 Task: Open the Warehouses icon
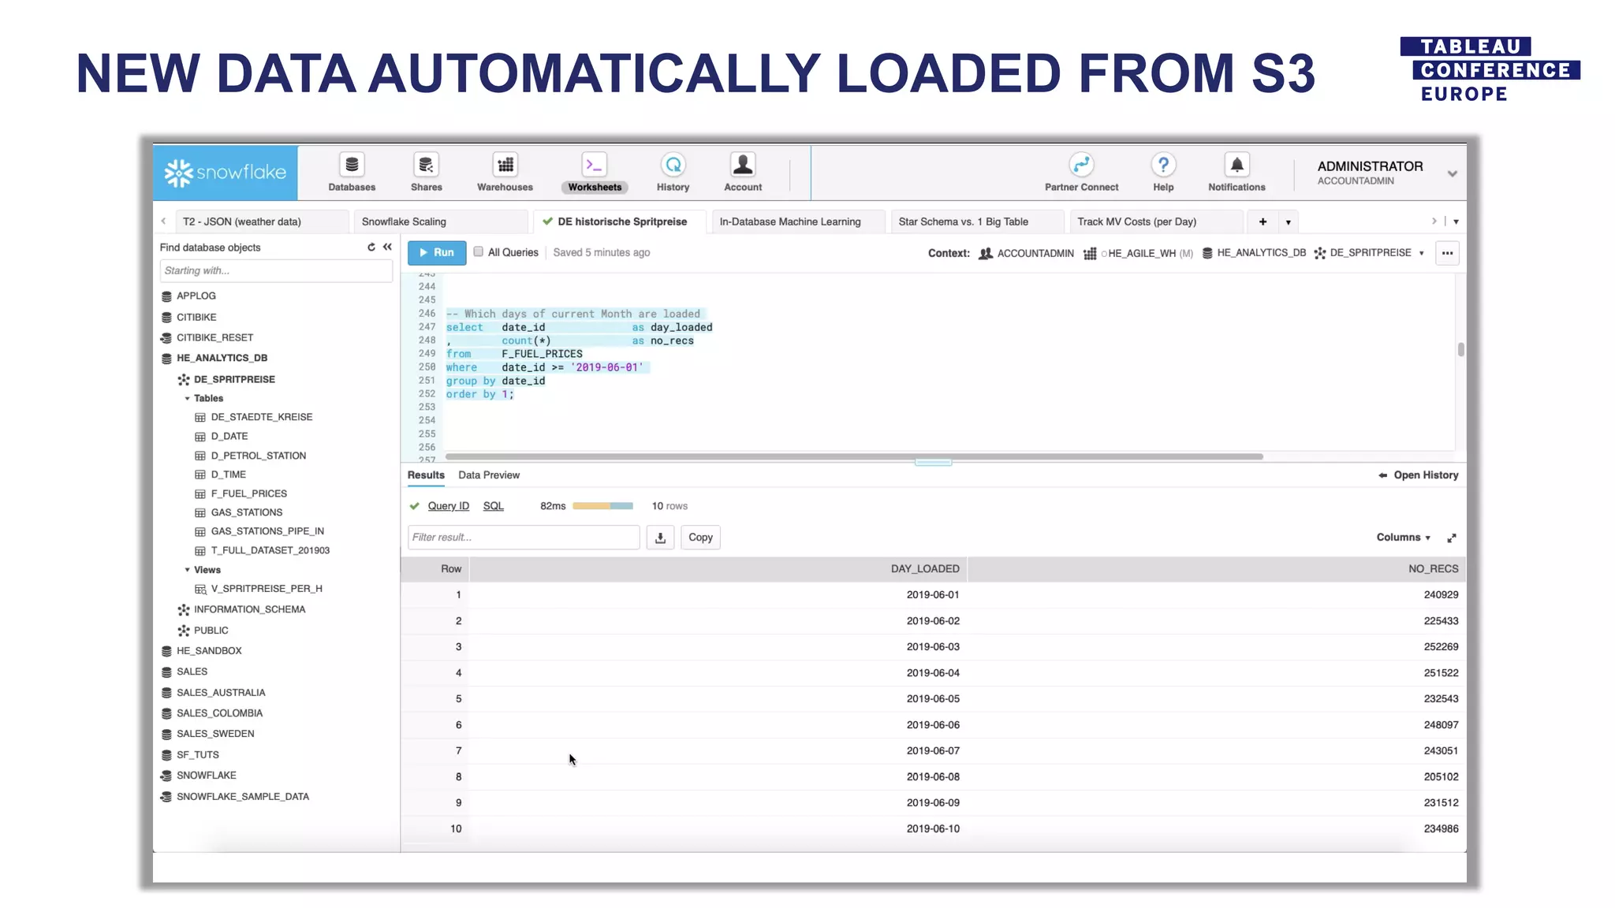(505, 166)
